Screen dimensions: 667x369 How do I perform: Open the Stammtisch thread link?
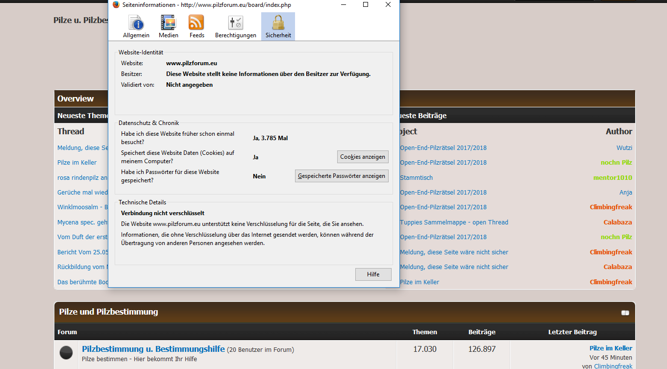[416, 177]
